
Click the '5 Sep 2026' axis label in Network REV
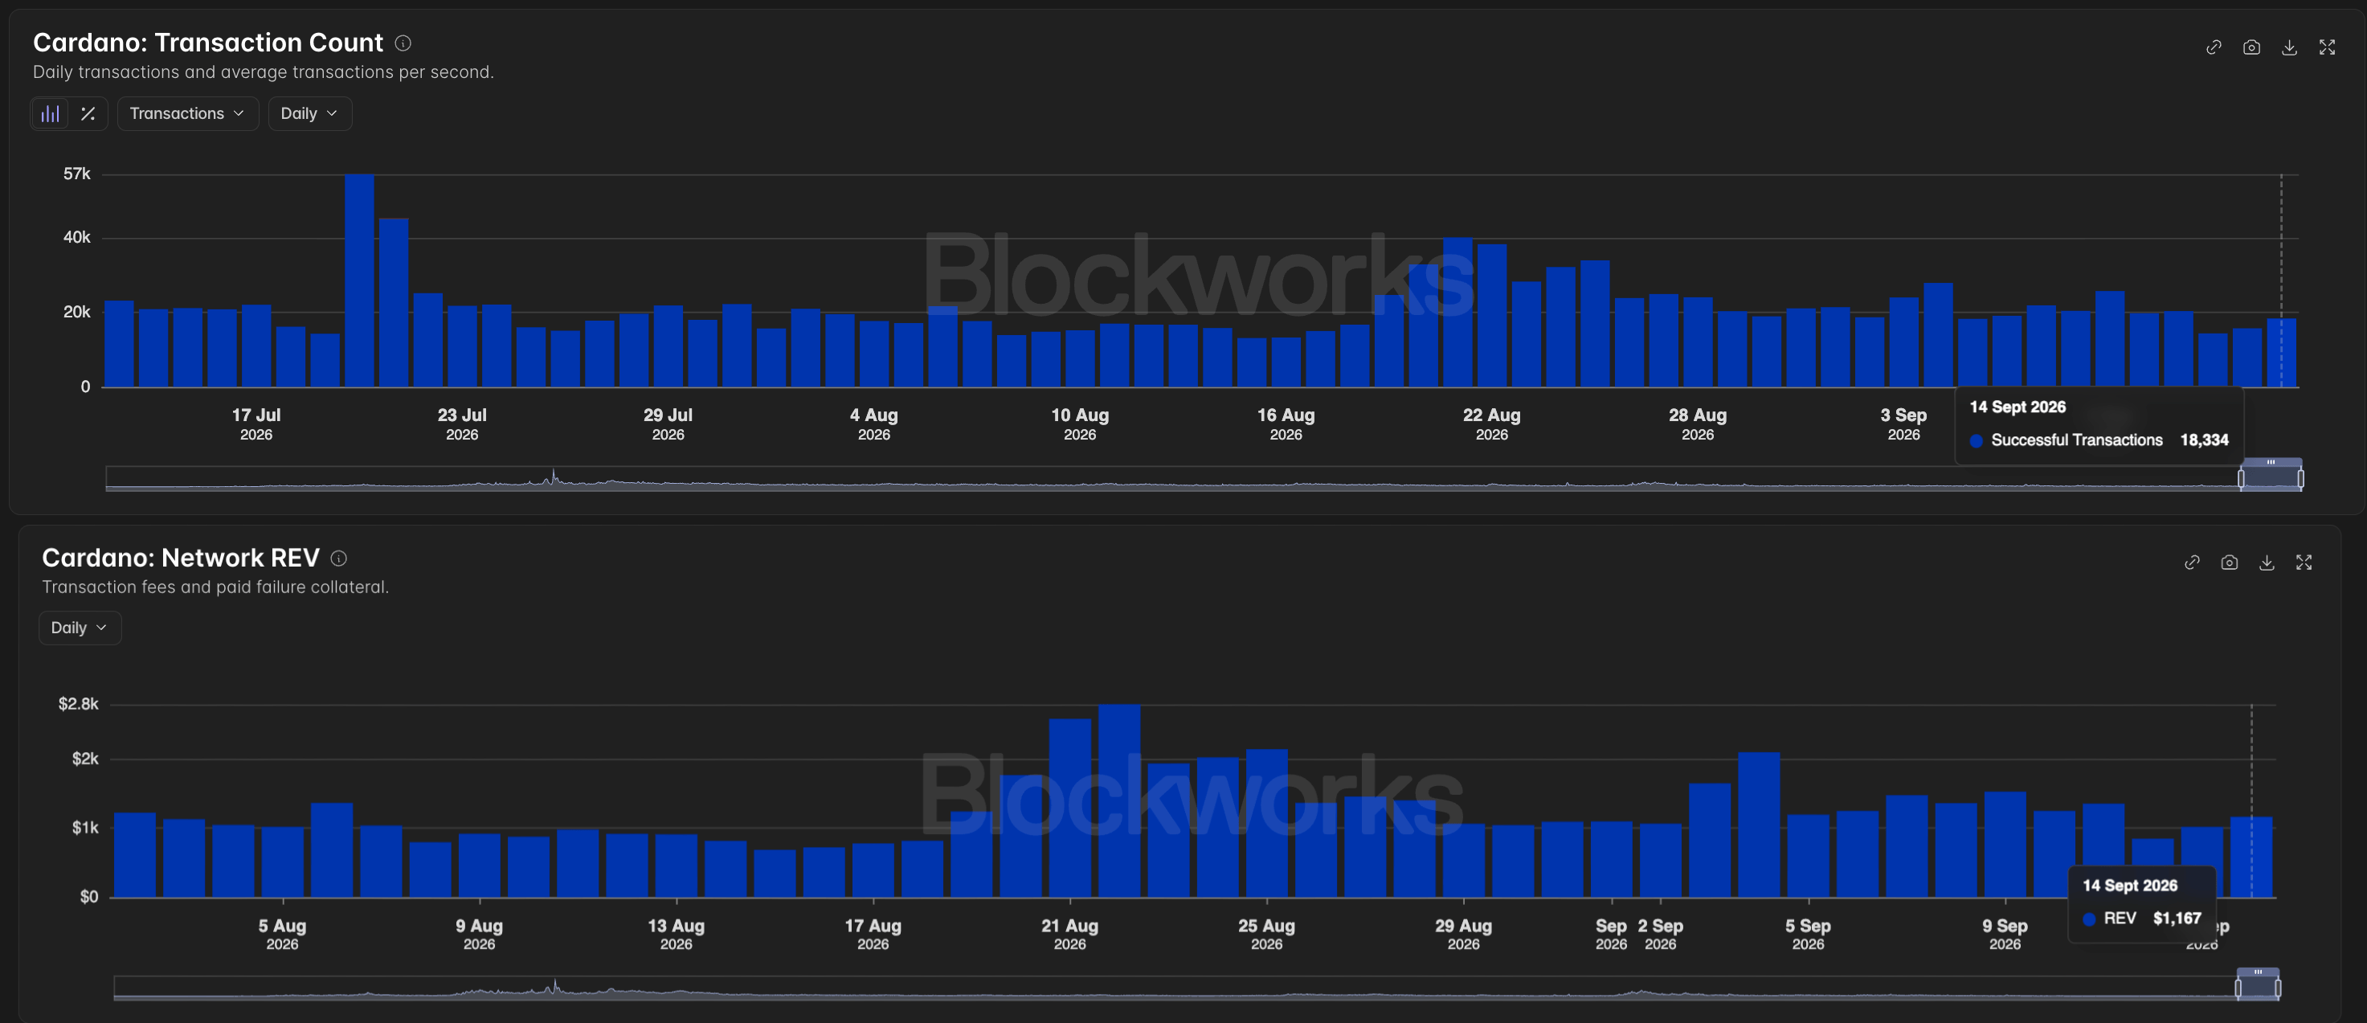point(1808,934)
